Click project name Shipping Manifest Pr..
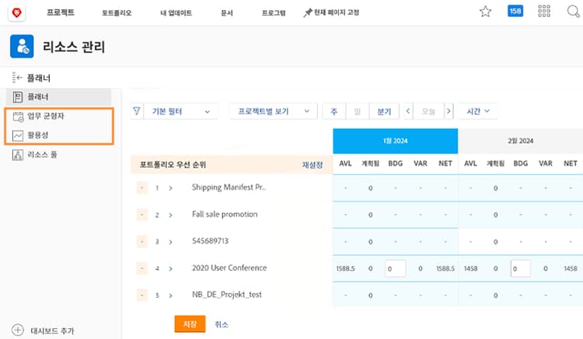This screenshot has height=339, width=583. [229, 187]
